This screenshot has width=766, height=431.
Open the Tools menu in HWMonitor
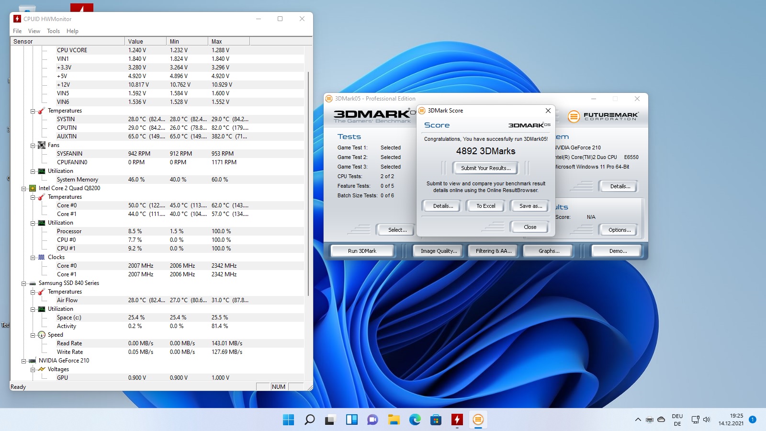(53, 31)
